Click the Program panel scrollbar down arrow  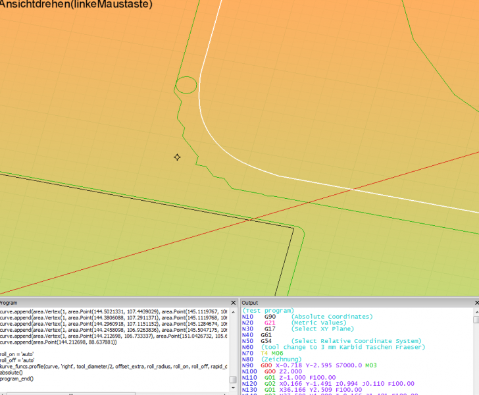pyautogui.click(x=232, y=388)
